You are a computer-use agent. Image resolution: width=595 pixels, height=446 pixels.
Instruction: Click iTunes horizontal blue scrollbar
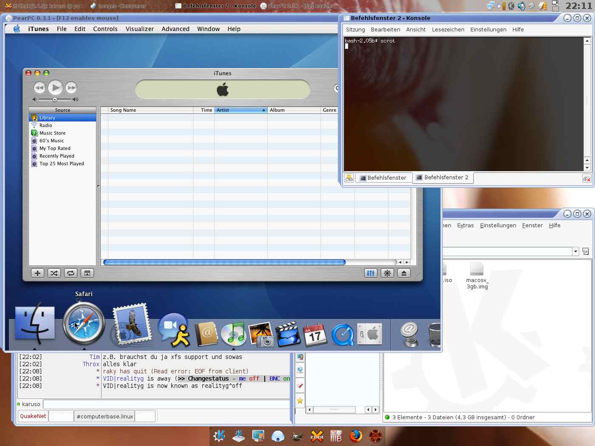[224, 262]
